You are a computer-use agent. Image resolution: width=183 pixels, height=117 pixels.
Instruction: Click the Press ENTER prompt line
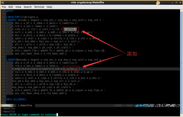[29, 115]
